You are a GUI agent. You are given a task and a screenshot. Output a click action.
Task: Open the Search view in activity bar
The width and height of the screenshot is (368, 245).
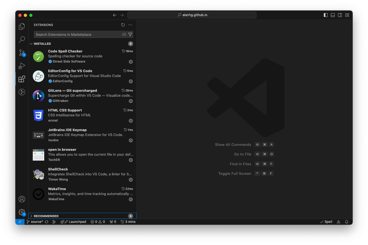[22, 40]
